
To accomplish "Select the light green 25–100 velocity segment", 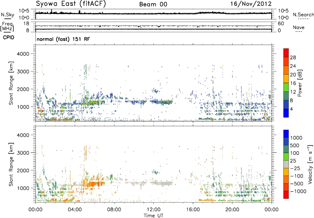I will (x=286, y=157).
